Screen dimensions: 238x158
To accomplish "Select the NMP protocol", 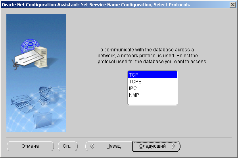I will 152,95.
